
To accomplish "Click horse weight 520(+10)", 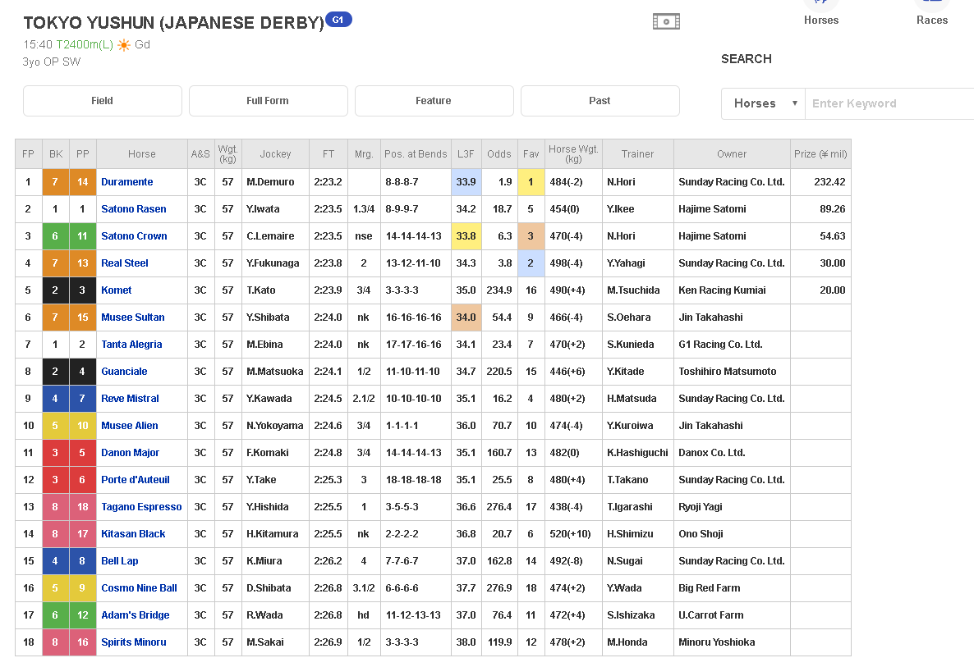I will point(570,534).
